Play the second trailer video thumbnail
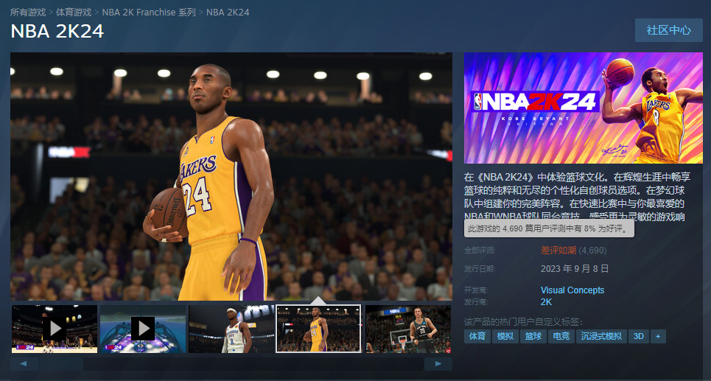Image resolution: width=711 pixels, height=381 pixels. click(142, 328)
